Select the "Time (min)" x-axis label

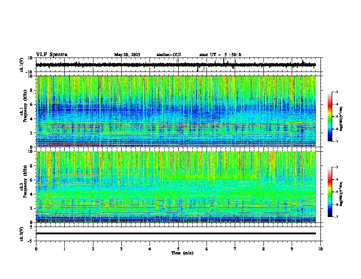(x=182, y=253)
